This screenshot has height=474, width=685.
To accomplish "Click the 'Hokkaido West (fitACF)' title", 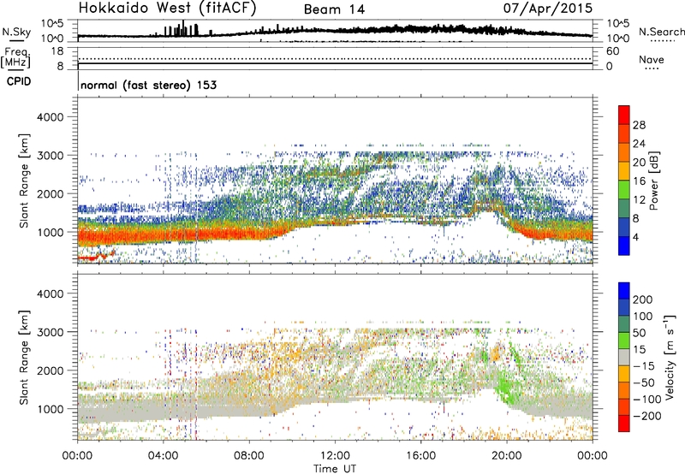I will pyautogui.click(x=167, y=9).
